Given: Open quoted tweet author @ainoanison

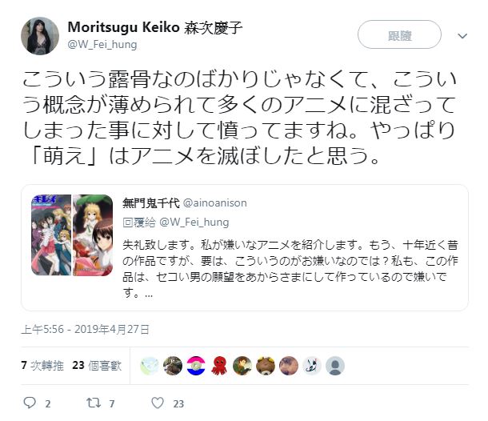Looking at the screenshot, I should tap(215, 203).
